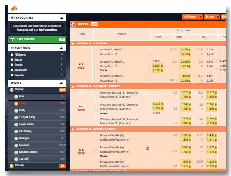Add Western United vs Macarthur match to favourites
This screenshot has width=231, height=176.
coord(96,66)
